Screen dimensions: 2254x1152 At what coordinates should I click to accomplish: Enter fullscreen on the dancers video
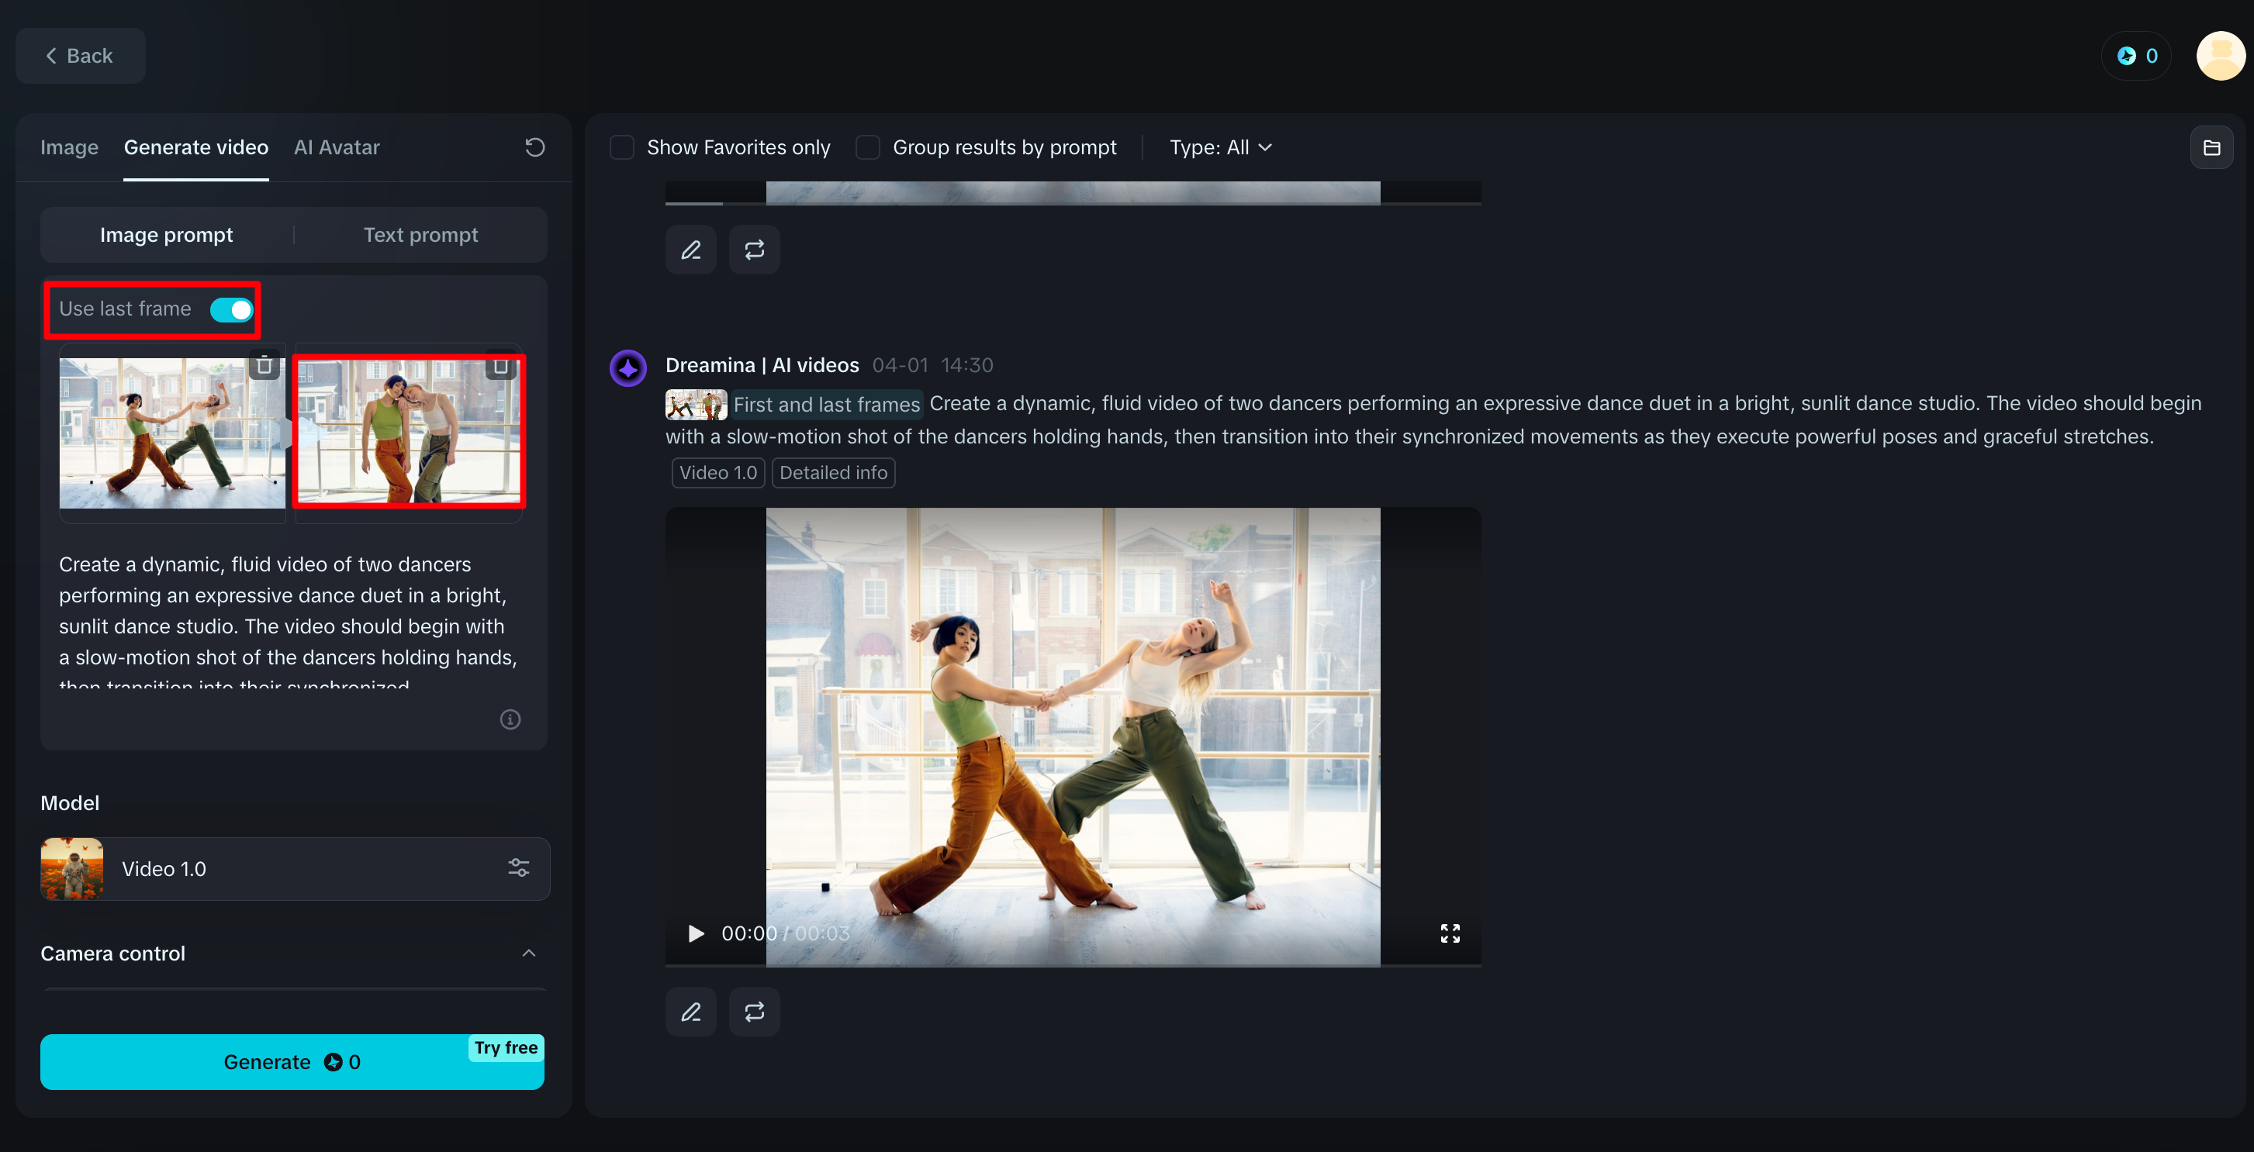1449,933
